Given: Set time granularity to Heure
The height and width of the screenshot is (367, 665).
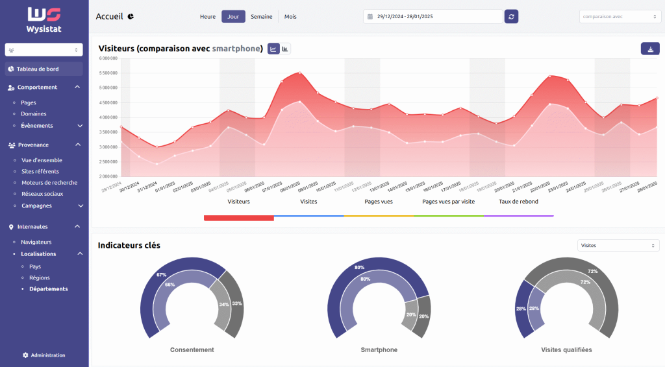Looking at the screenshot, I should (208, 17).
